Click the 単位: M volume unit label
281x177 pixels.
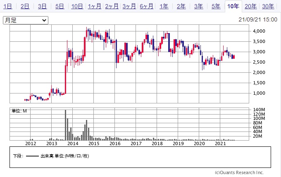coord(19,111)
